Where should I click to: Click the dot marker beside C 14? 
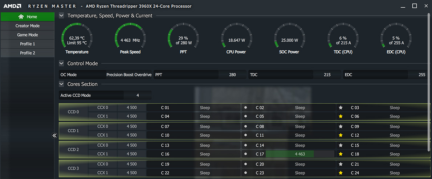tap(245, 145)
